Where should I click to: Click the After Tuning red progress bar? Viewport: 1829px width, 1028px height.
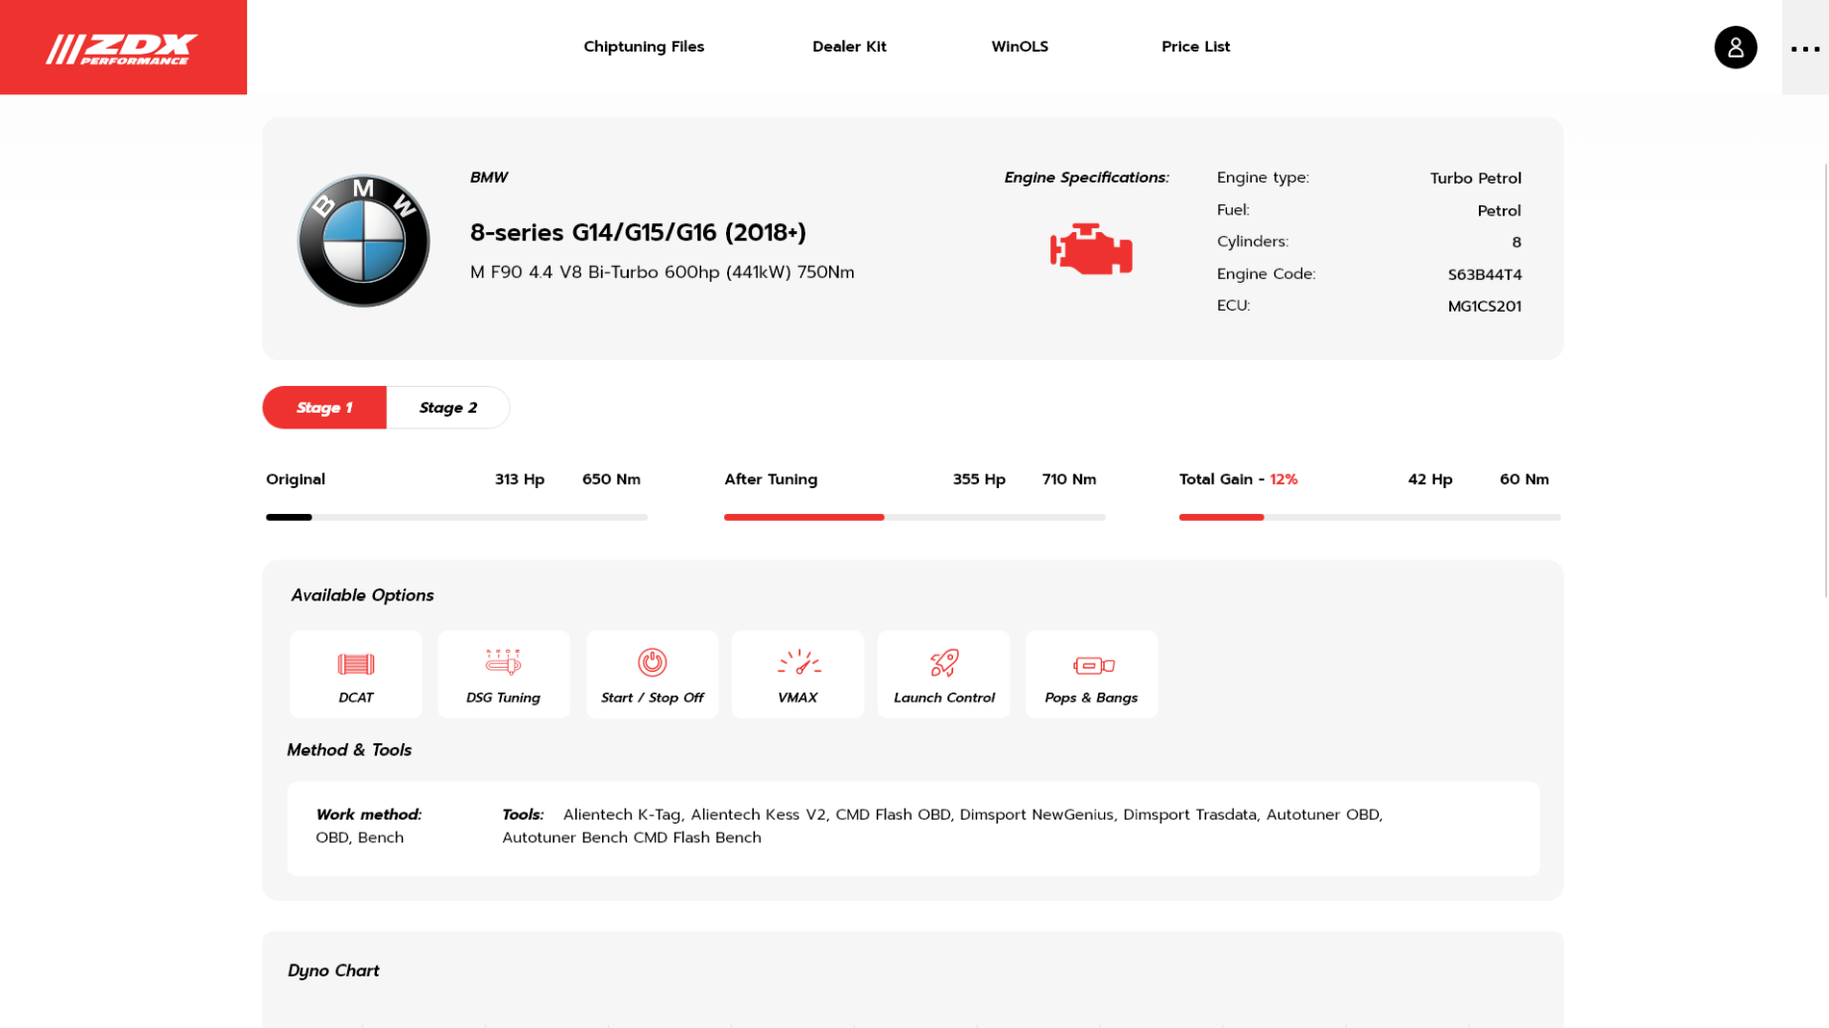tap(803, 517)
